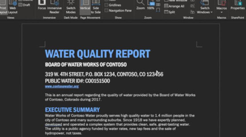Image resolution: width=246 pixels, height=137 pixels.
Task: Open SharePoint Properties
Action: (x=237, y=5)
